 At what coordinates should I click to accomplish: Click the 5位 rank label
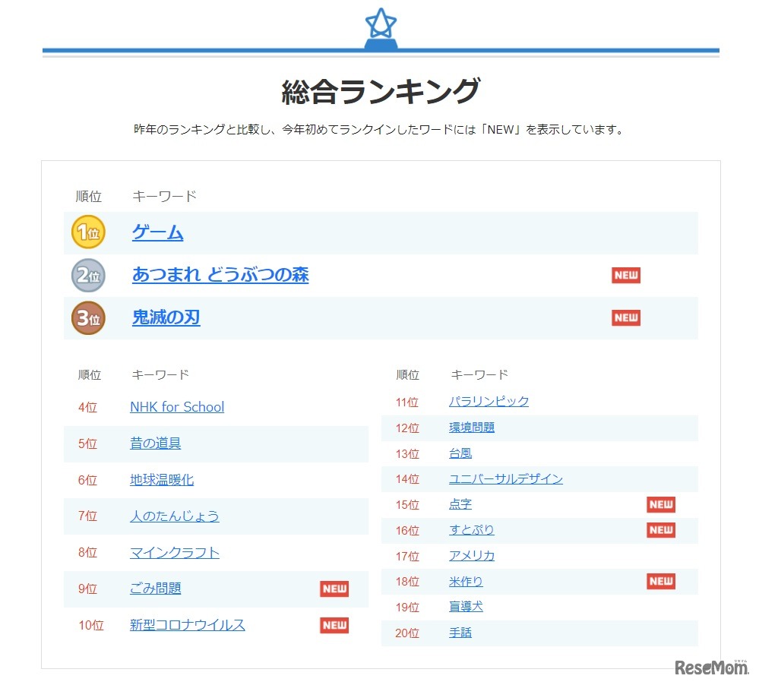(x=87, y=444)
